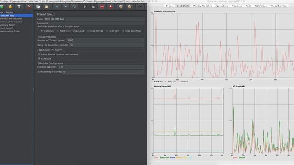Toggle the Scheduler checkbox
This screenshot has width=294, height=165.
[x=39, y=59]
